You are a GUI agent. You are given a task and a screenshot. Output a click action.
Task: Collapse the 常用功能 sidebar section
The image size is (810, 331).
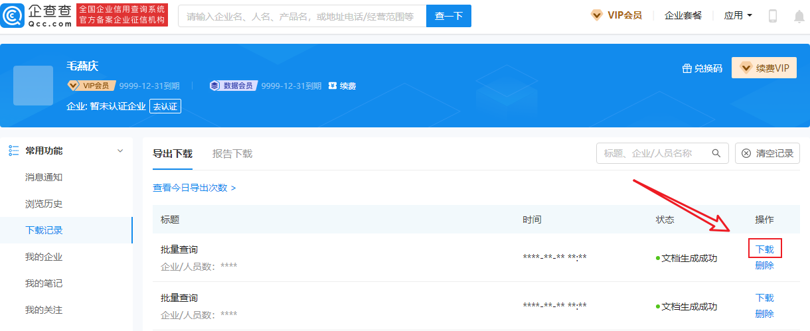(x=120, y=151)
